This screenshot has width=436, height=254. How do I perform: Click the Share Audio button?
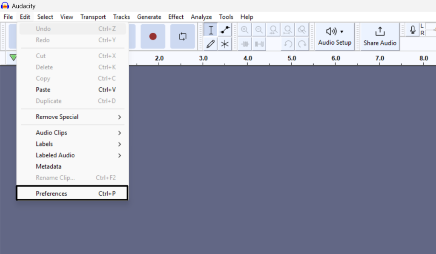(x=380, y=37)
